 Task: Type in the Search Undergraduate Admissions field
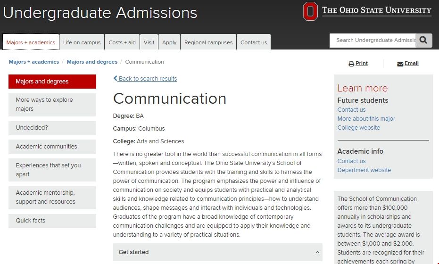coord(375,41)
